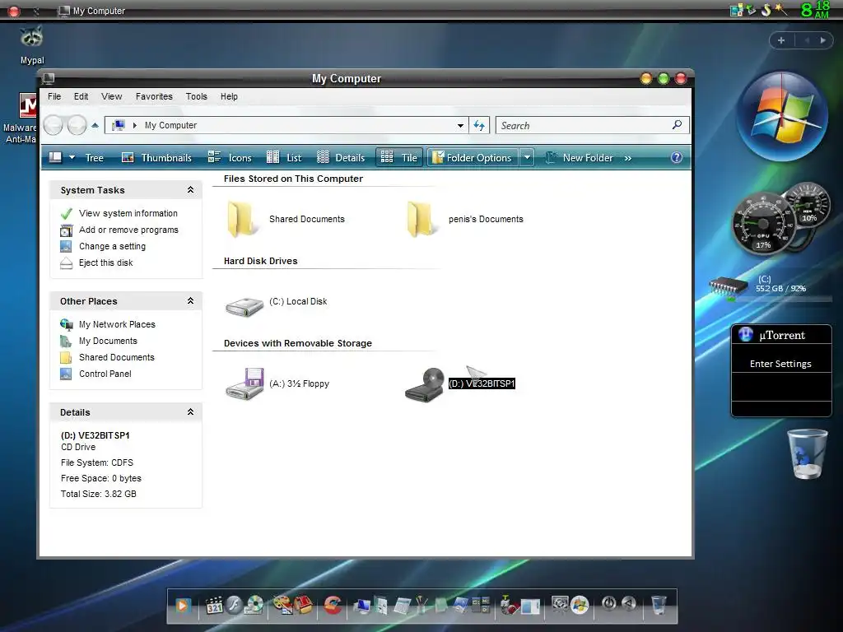843x632 pixels.
Task: Open the layout pane dropdown arrow in toolbar
Action: [72, 157]
